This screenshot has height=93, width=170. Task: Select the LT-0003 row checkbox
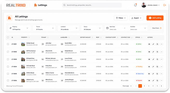8,59
